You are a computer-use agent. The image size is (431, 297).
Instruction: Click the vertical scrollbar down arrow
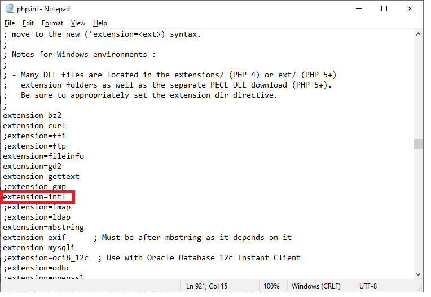tap(418, 274)
